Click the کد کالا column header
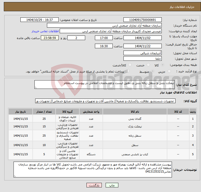Screen dimensions: 201x192 (178, 112)
